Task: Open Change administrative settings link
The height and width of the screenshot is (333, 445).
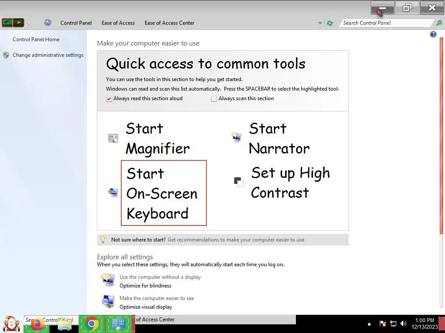Action: coord(48,55)
